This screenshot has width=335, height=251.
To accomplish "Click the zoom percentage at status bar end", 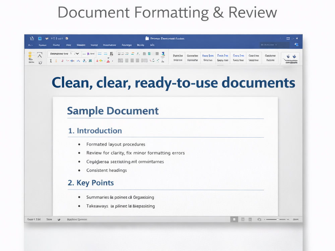I will (x=295, y=220).
